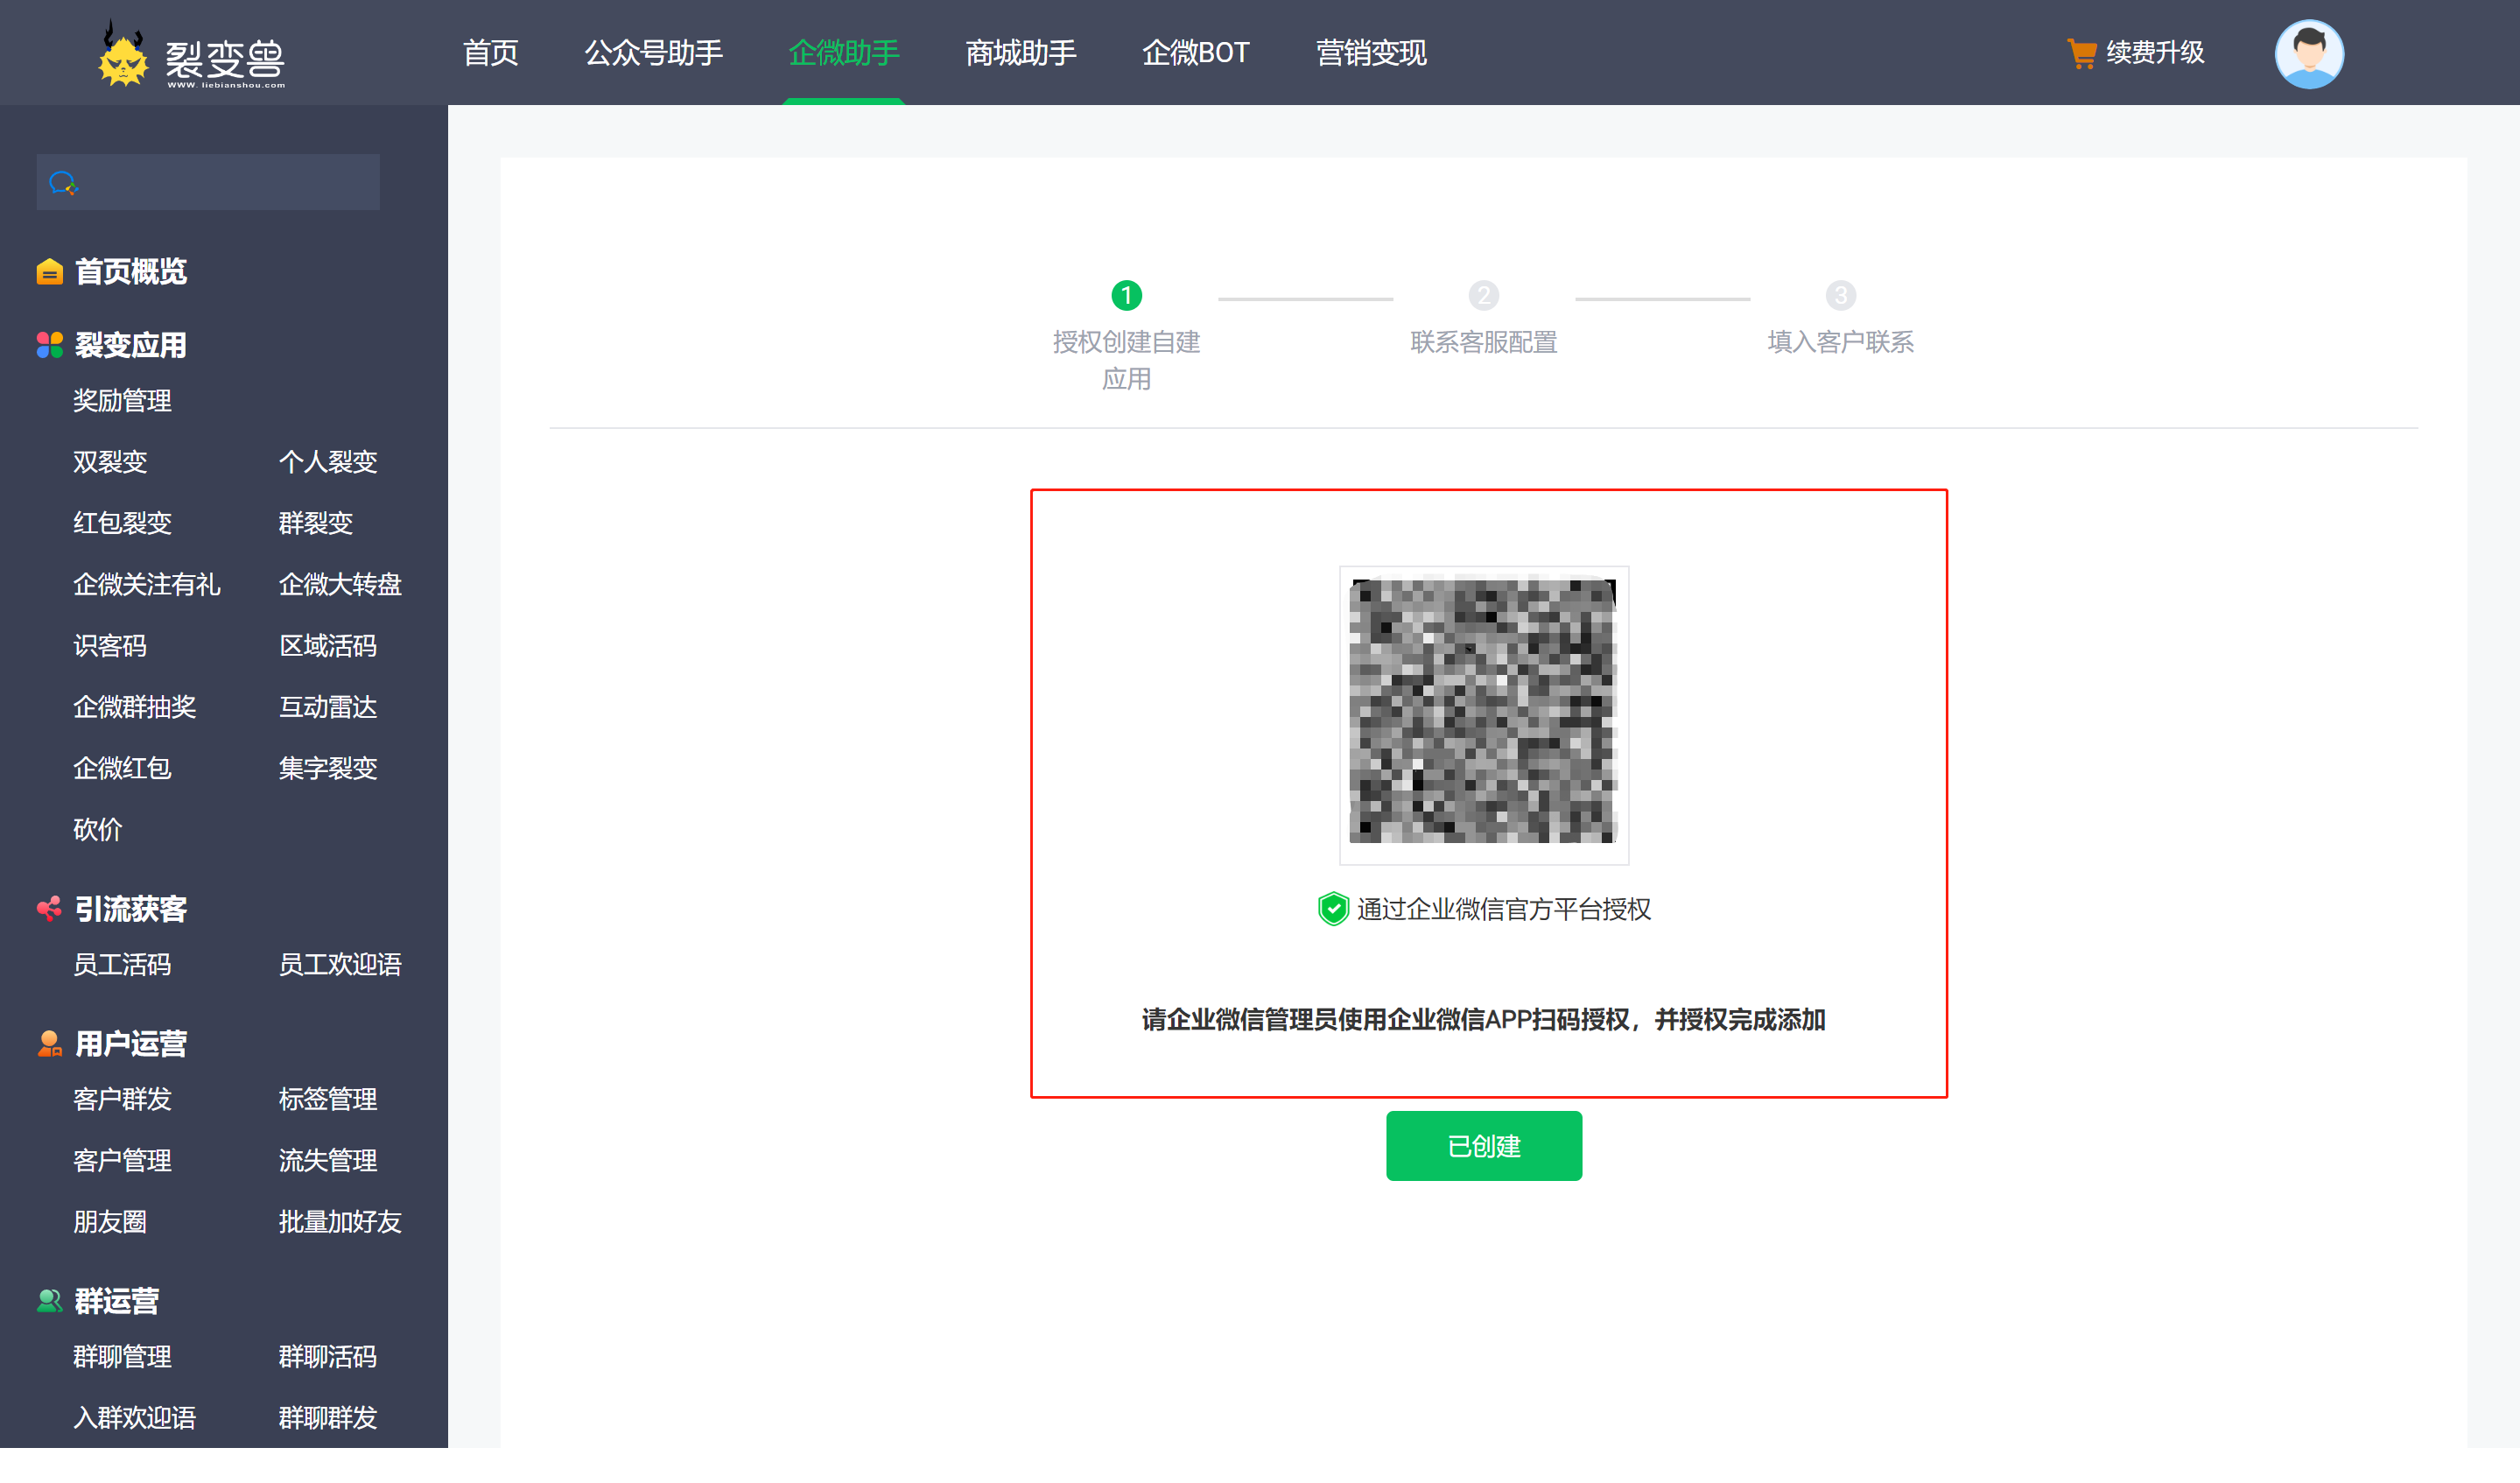The height and width of the screenshot is (1483, 2520).
Task: Open the 营销变现 section
Action: pos(1370,53)
